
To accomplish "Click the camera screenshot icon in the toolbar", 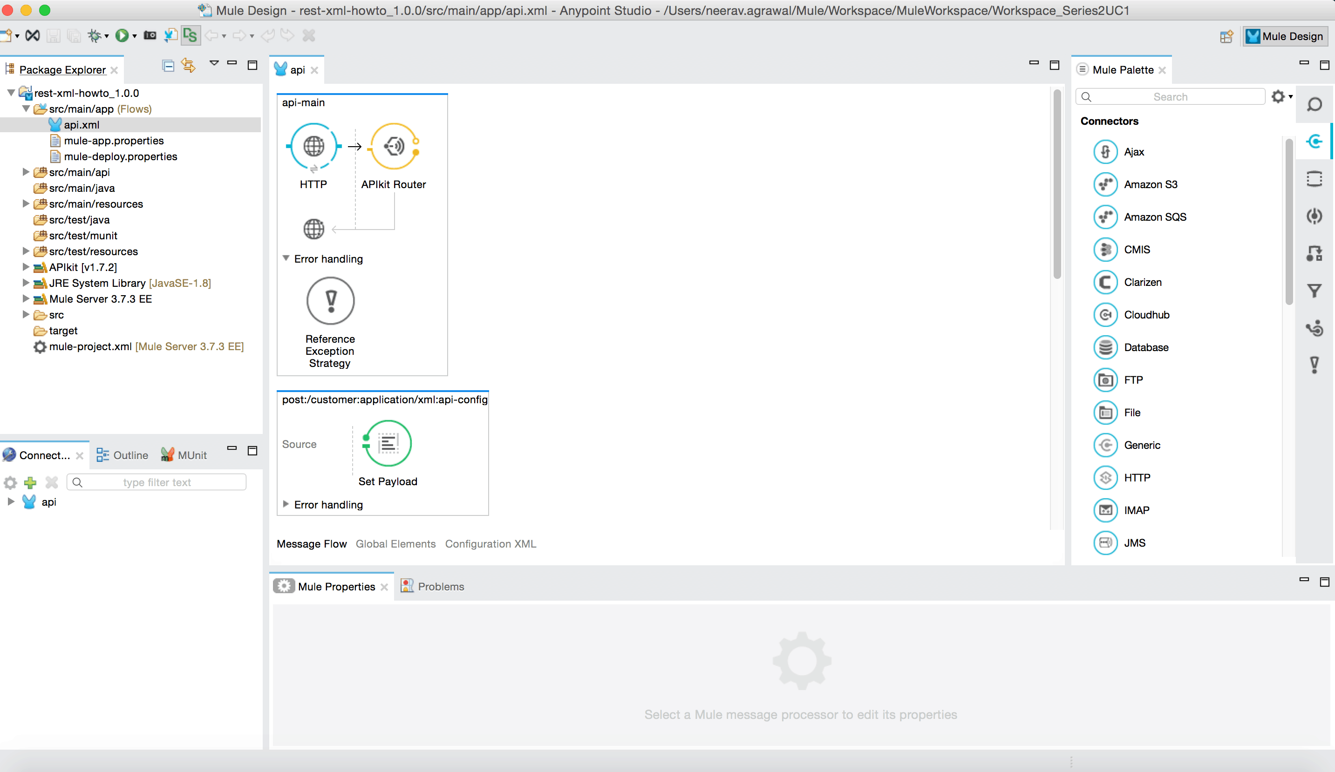I will click(150, 35).
